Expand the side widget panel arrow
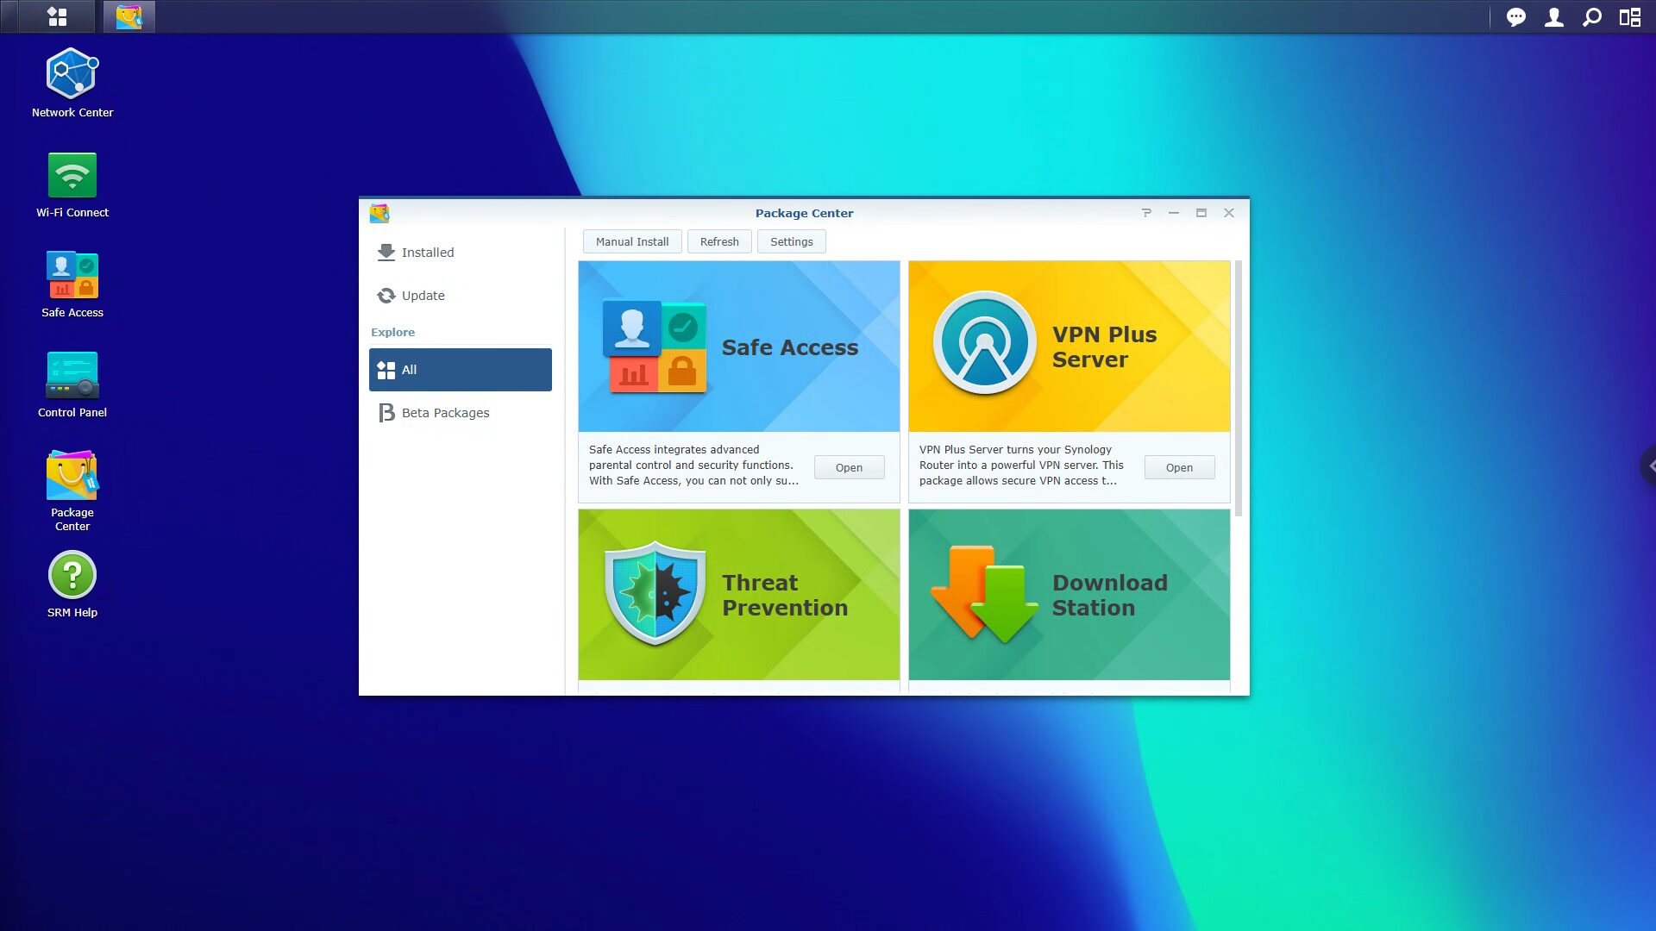This screenshot has height=931, width=1656. point(1649,465)
